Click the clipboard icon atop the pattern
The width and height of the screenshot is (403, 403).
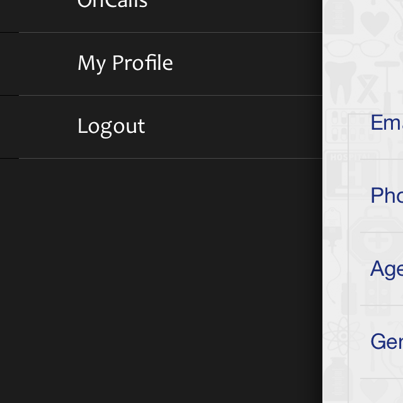[339, 17]
